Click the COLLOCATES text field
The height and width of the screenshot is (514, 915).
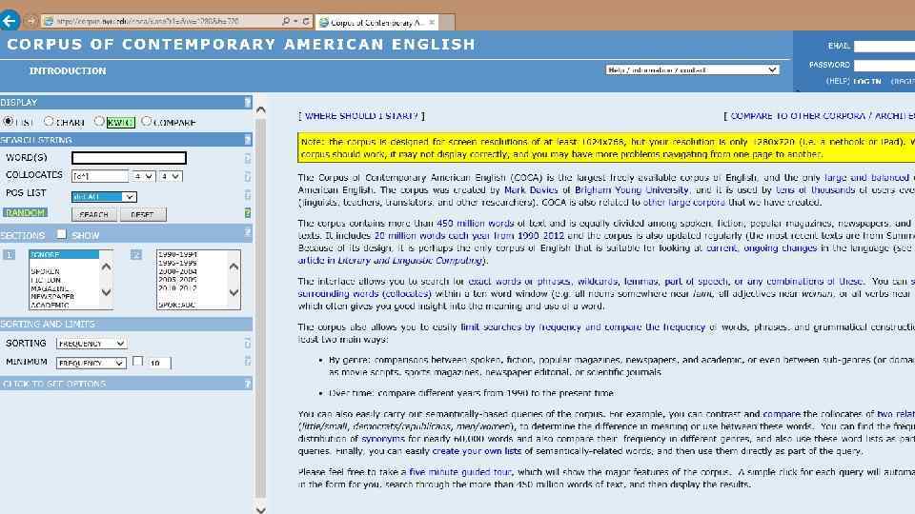click(x=100, y=176)
